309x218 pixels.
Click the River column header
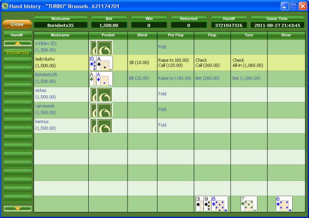click(286, 35)
